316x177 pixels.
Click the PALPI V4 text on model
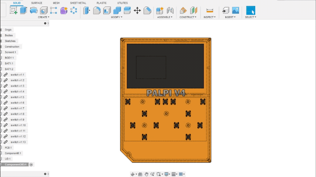click(165, 93)
